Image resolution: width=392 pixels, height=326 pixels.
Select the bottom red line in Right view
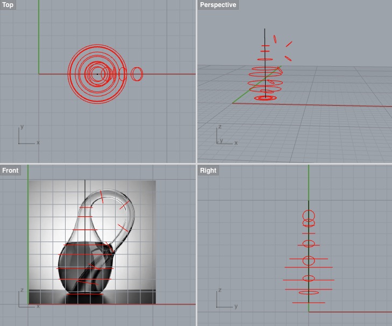[309, 303]
